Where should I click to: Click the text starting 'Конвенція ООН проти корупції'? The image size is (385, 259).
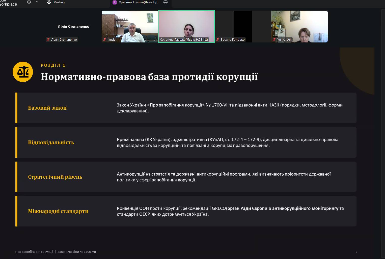pos(230,211)
